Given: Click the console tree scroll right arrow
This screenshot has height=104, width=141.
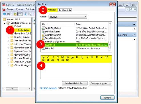Looking at the screenshot, I should pos(29,89).
